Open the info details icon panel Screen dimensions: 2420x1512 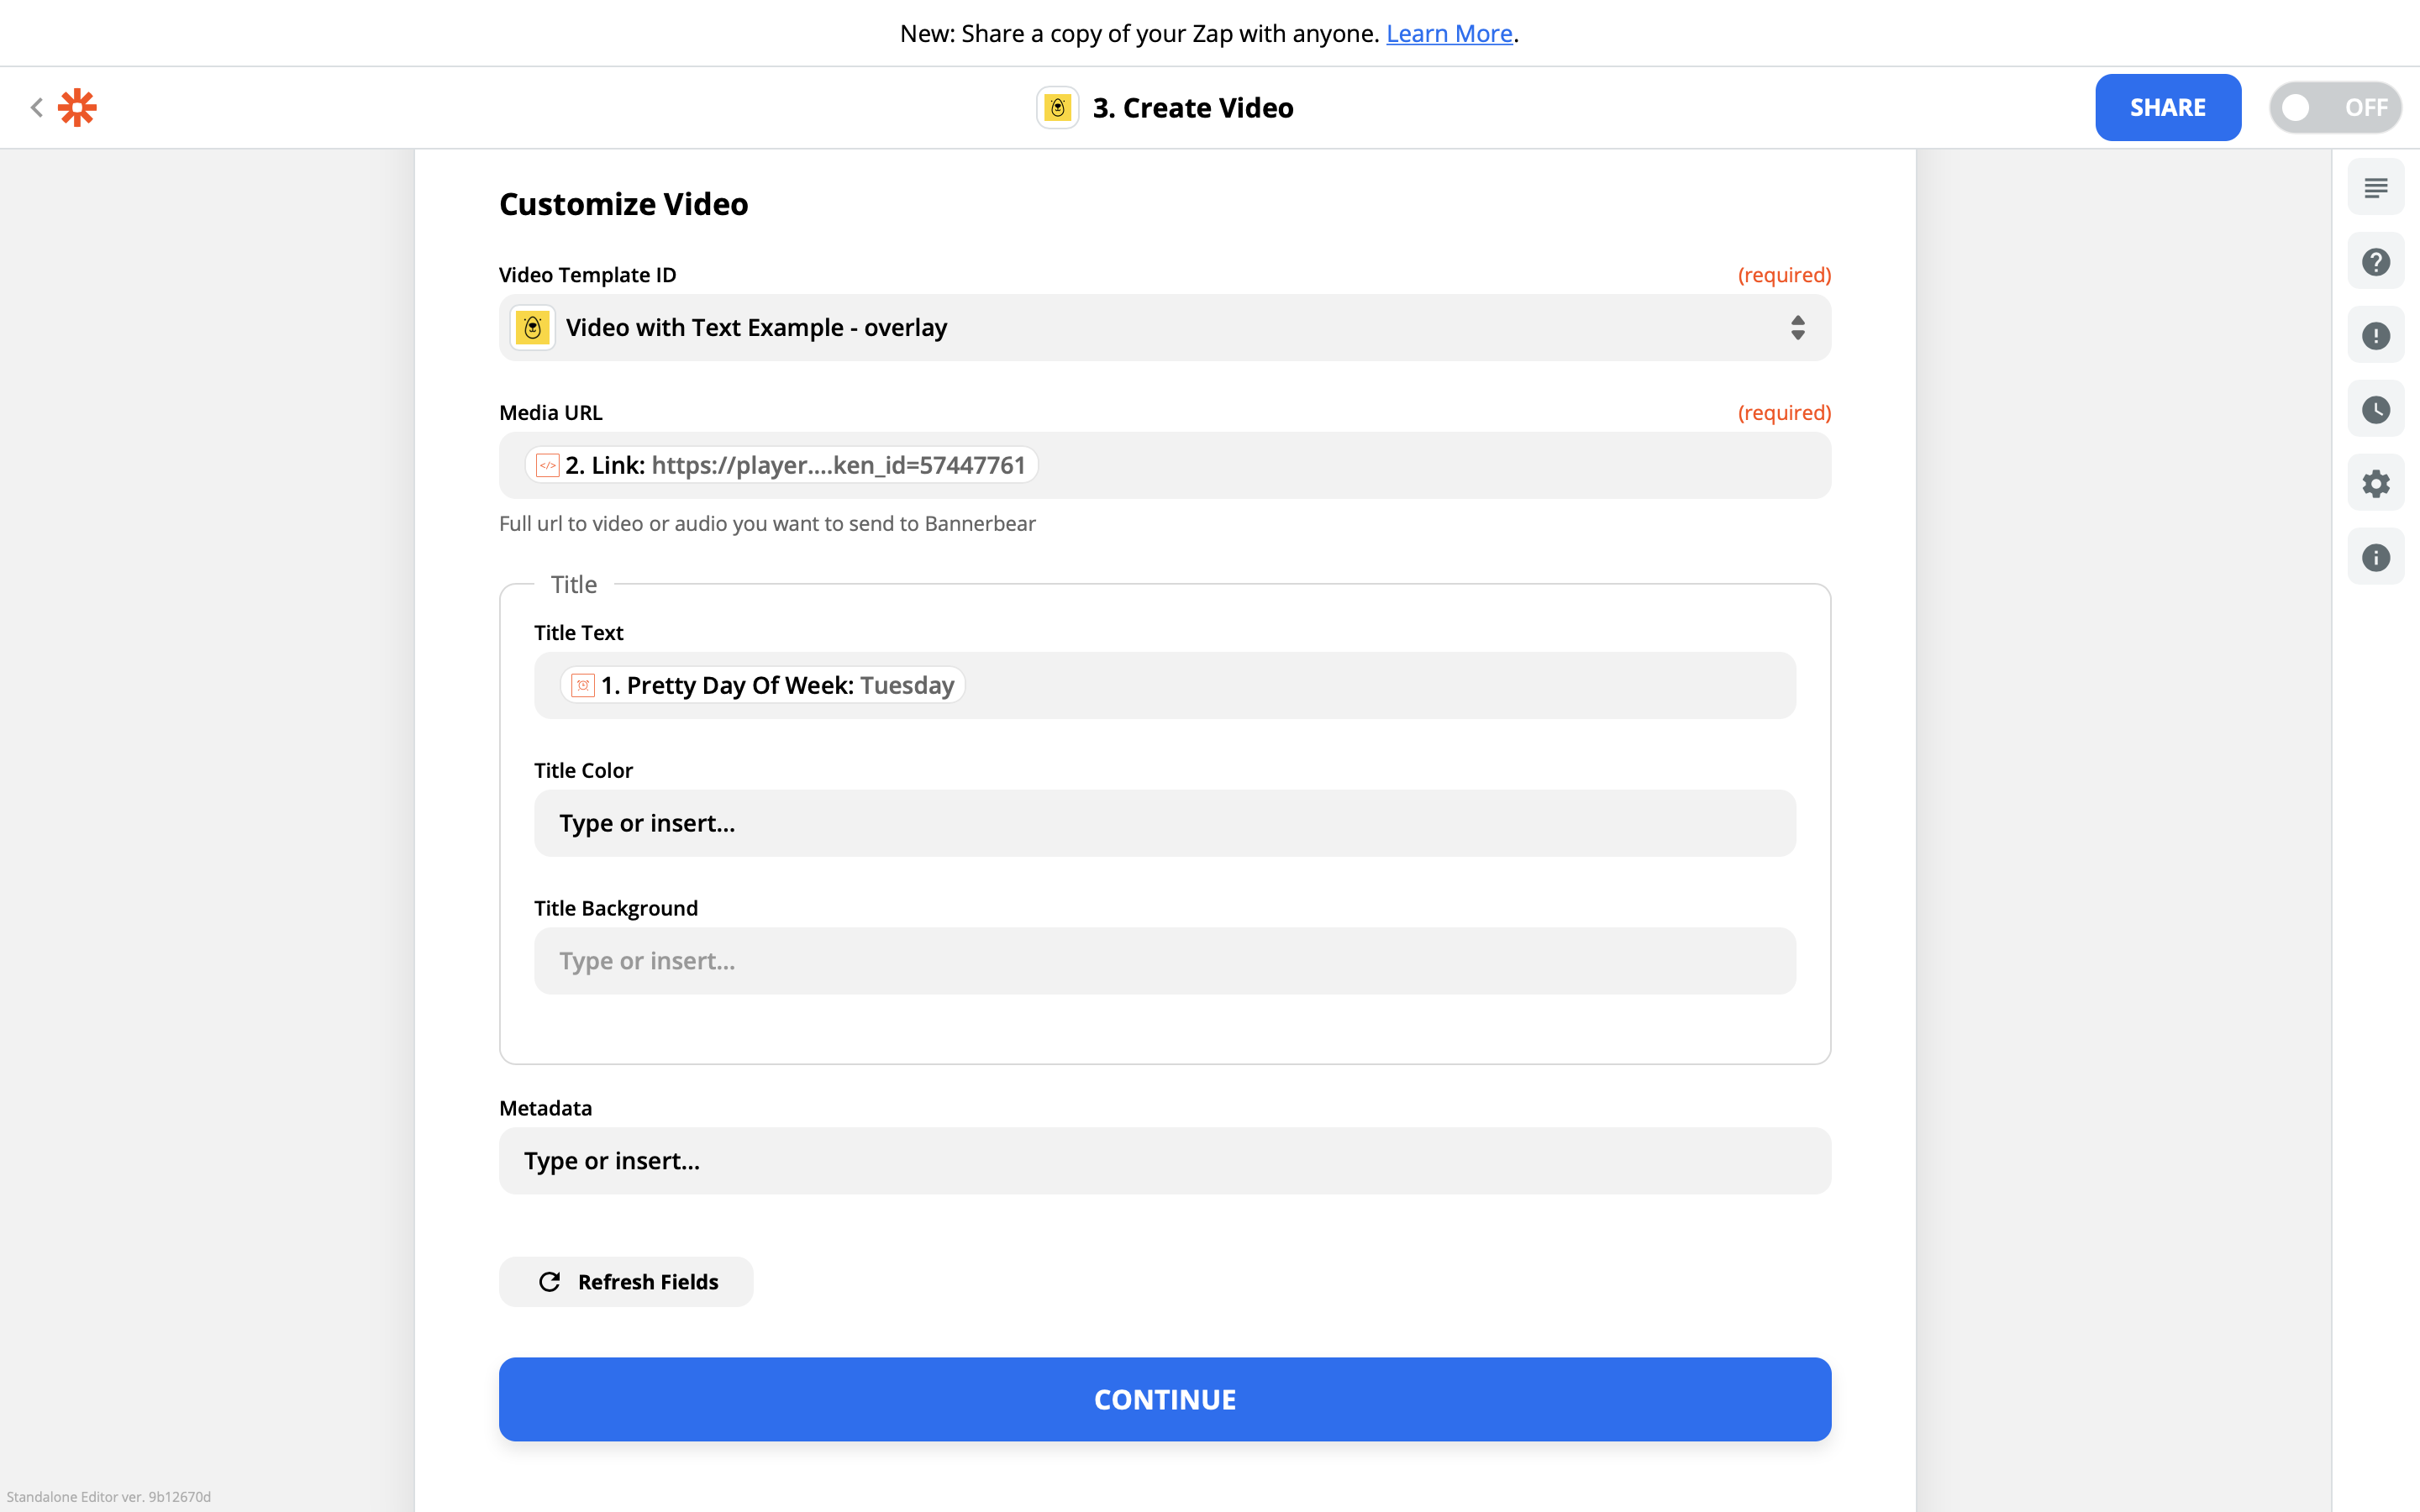click(2375, 558)
